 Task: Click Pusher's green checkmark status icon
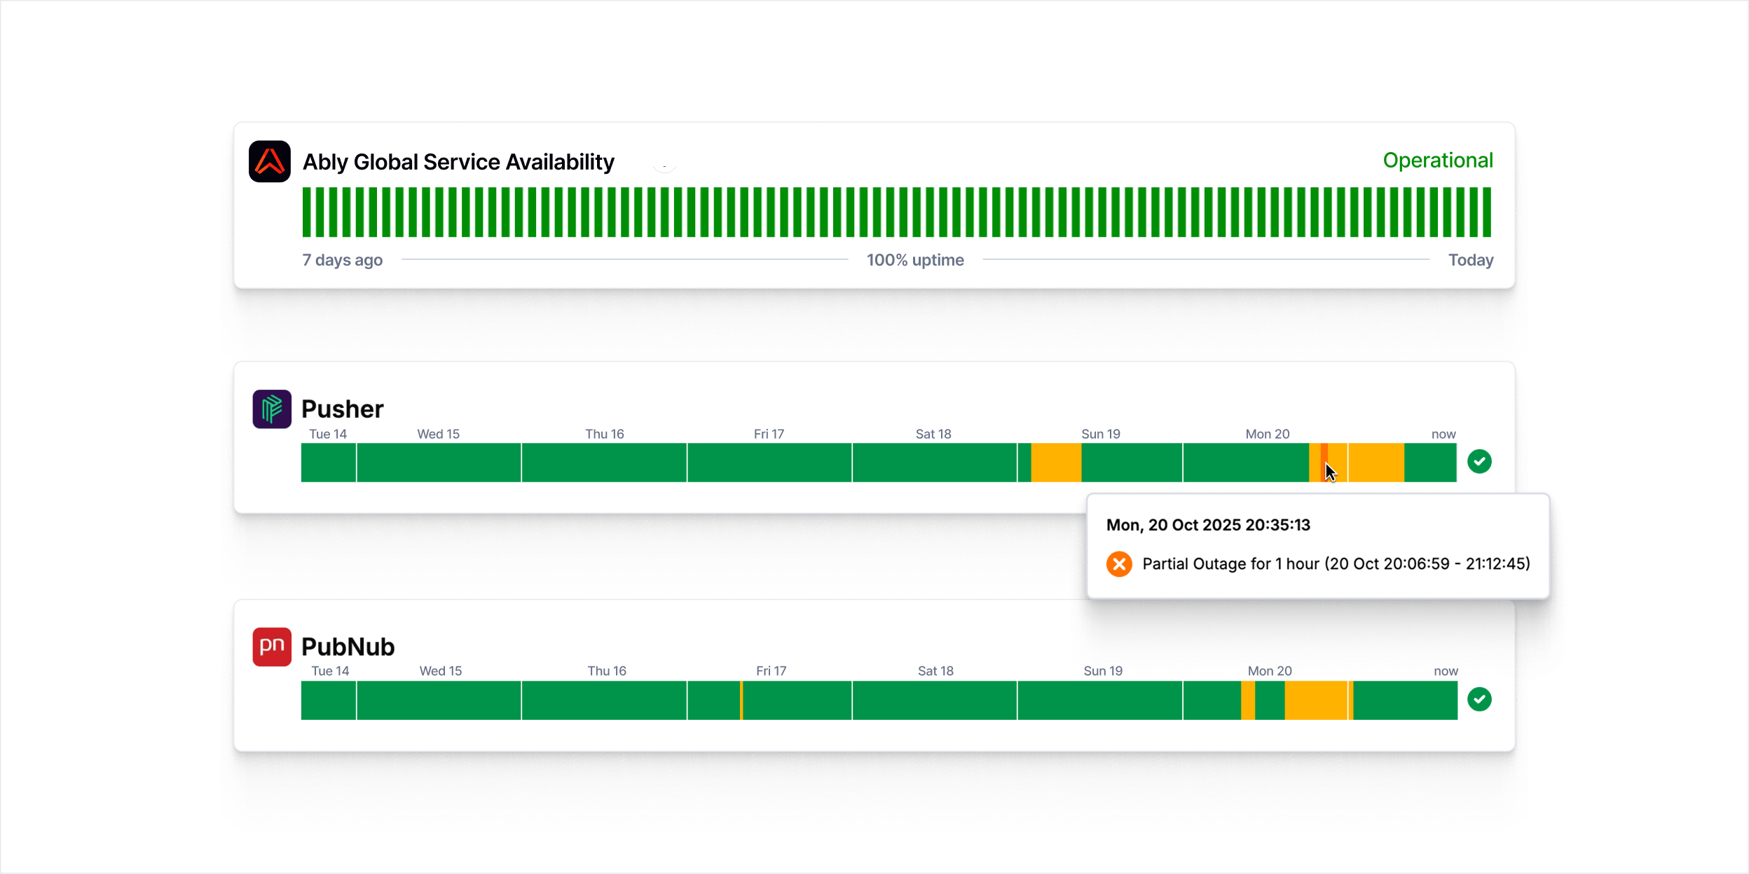click(x=1479, y=461)
